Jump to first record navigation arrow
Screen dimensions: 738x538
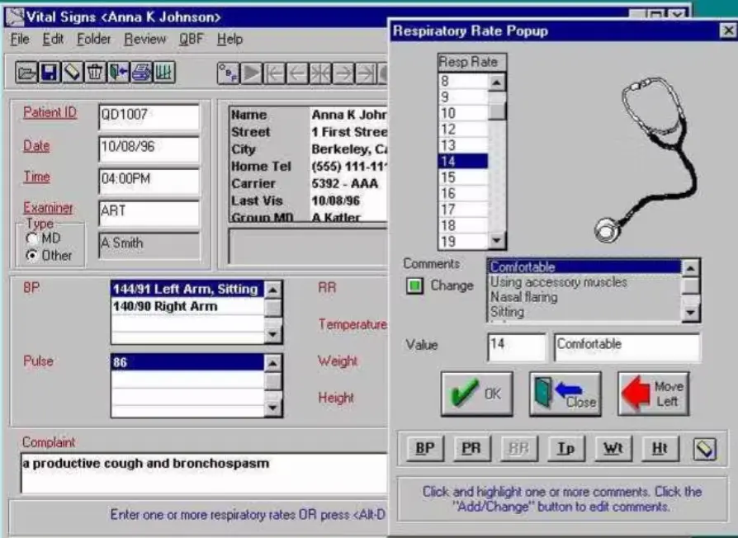pyautogui.click(x=273, y=75)
